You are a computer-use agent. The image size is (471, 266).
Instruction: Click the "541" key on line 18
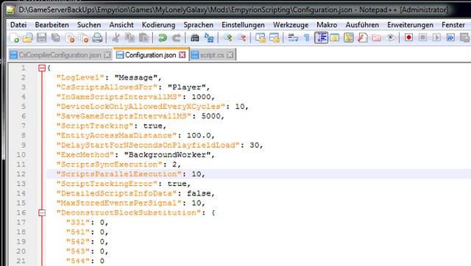[78, 231]
